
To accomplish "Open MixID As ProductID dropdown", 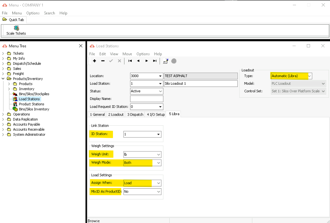I will point(158,192).
